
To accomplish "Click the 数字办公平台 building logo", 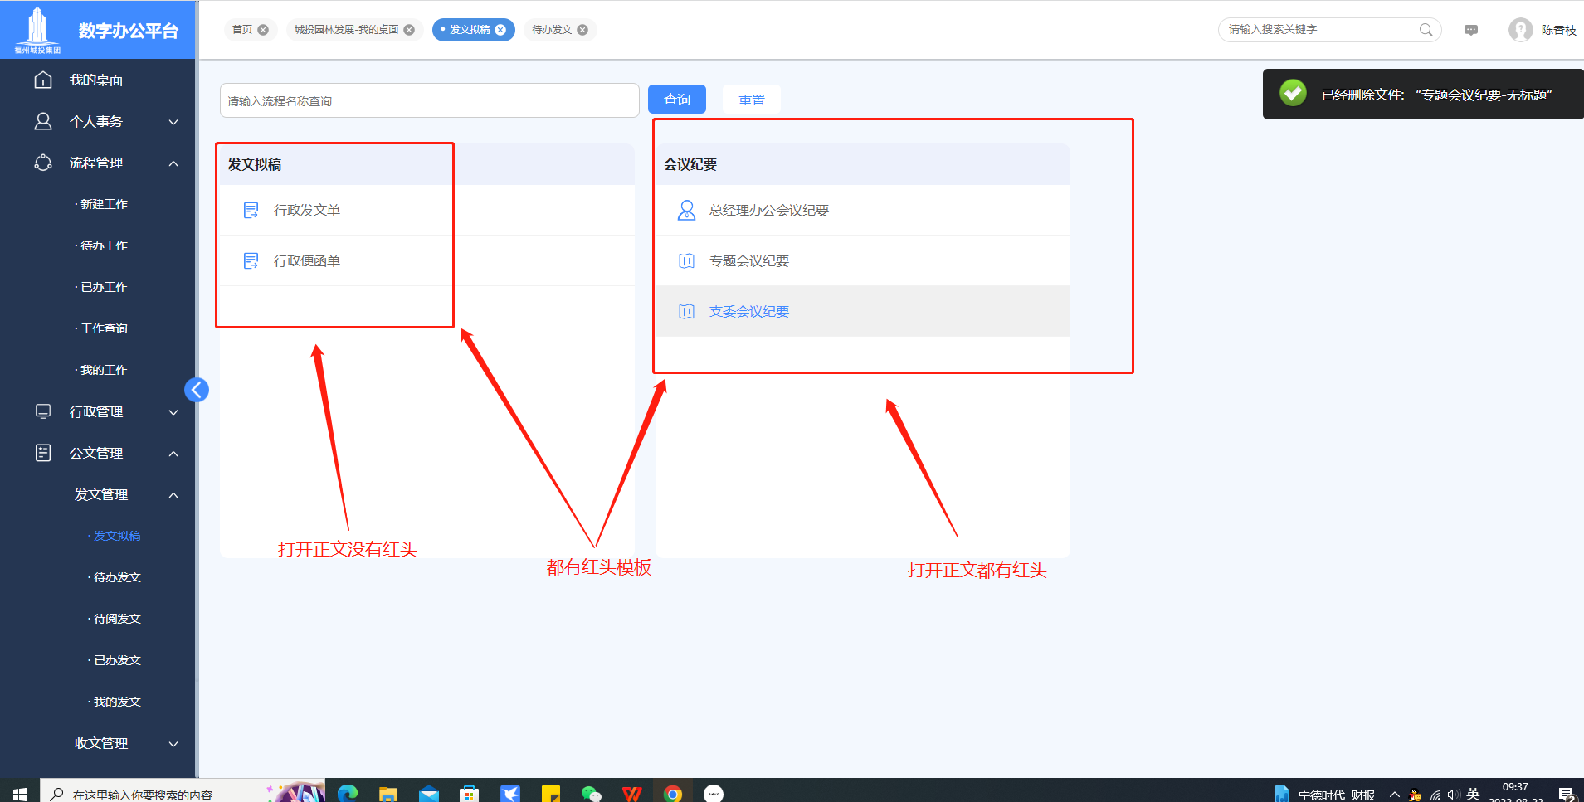I will click(37, 29).
